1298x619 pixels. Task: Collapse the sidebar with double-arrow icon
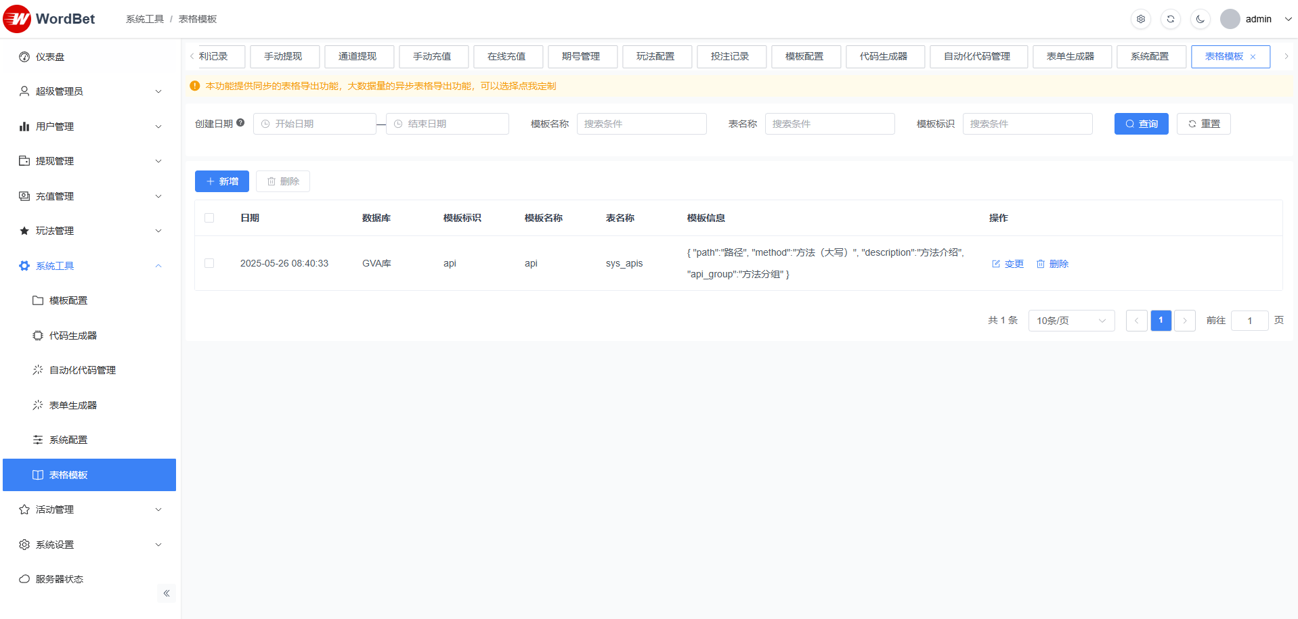pos(166,593)
